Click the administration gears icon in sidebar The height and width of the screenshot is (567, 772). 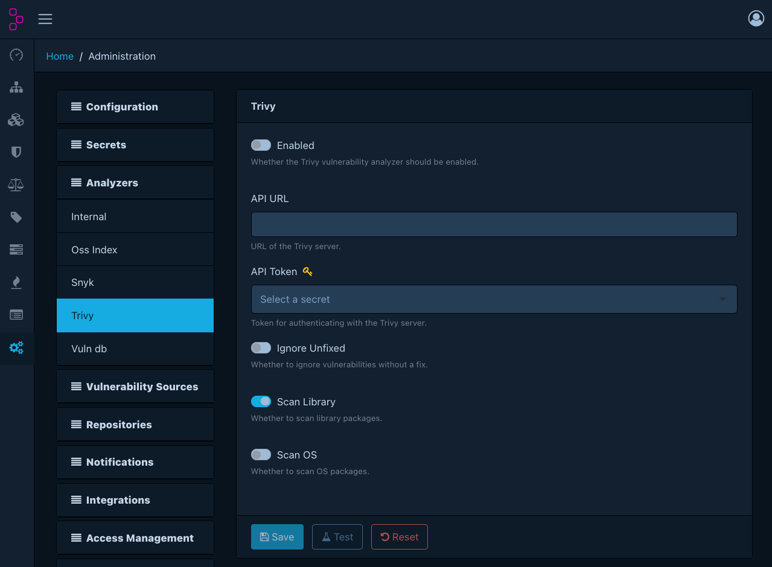tap(16, 347)
